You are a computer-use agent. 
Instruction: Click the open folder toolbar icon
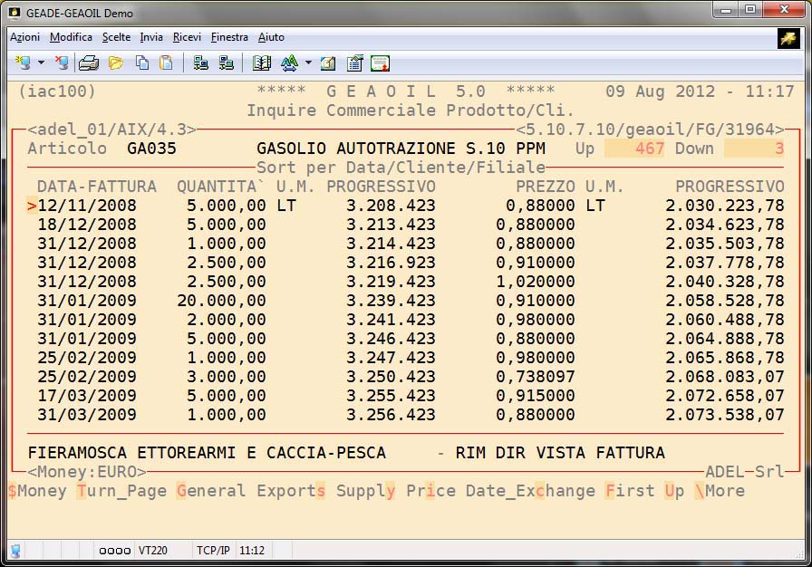click(x=116, y=62)
